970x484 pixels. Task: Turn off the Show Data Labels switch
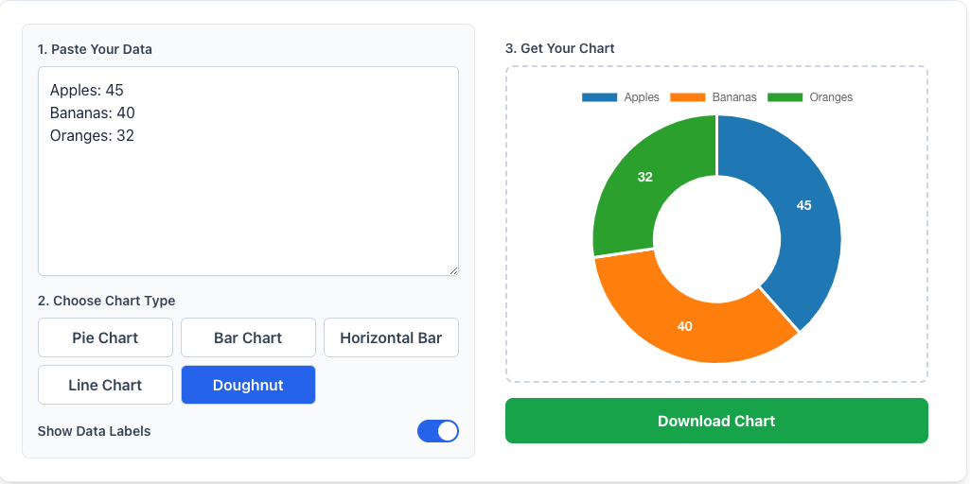point(438,431)
